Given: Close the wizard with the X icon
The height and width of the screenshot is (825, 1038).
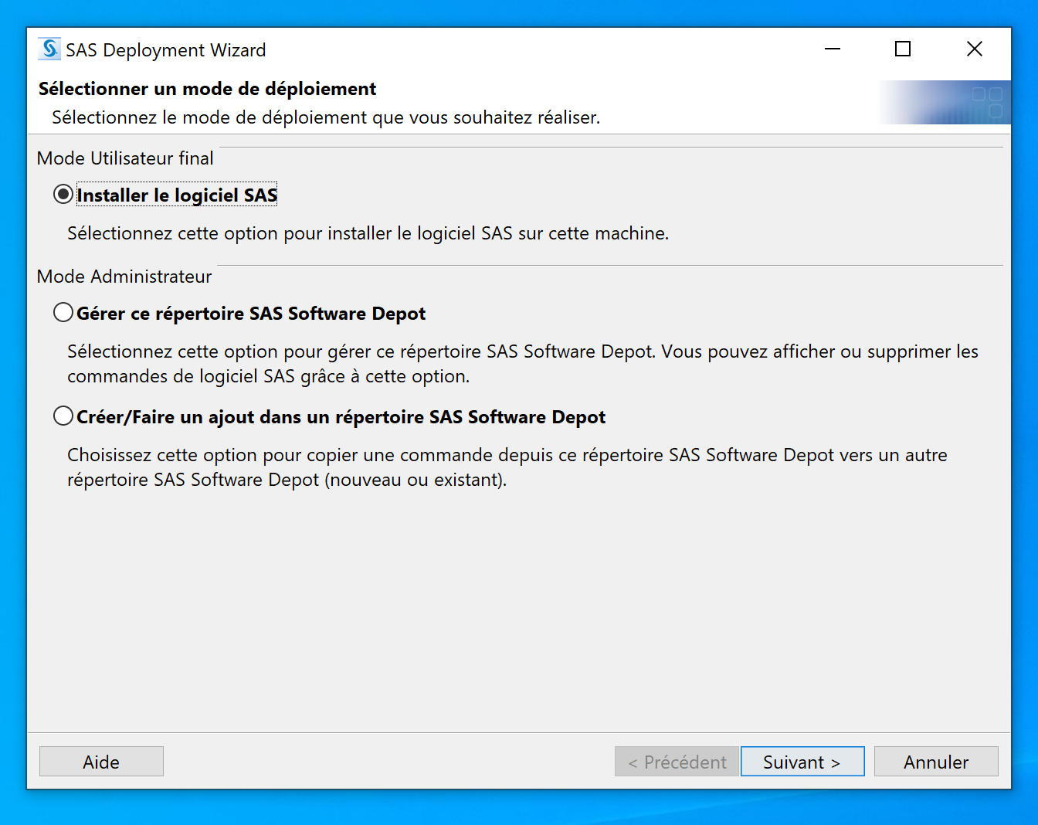Looking at the screenshot, I should (x=974, y=49).
